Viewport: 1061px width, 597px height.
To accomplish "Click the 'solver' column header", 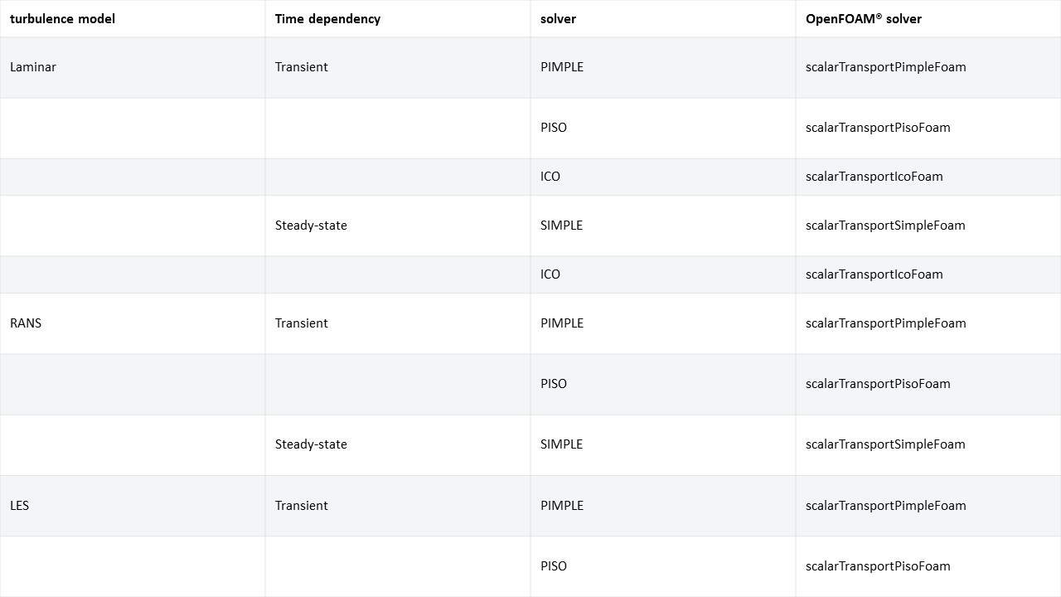I will point(558,18).
